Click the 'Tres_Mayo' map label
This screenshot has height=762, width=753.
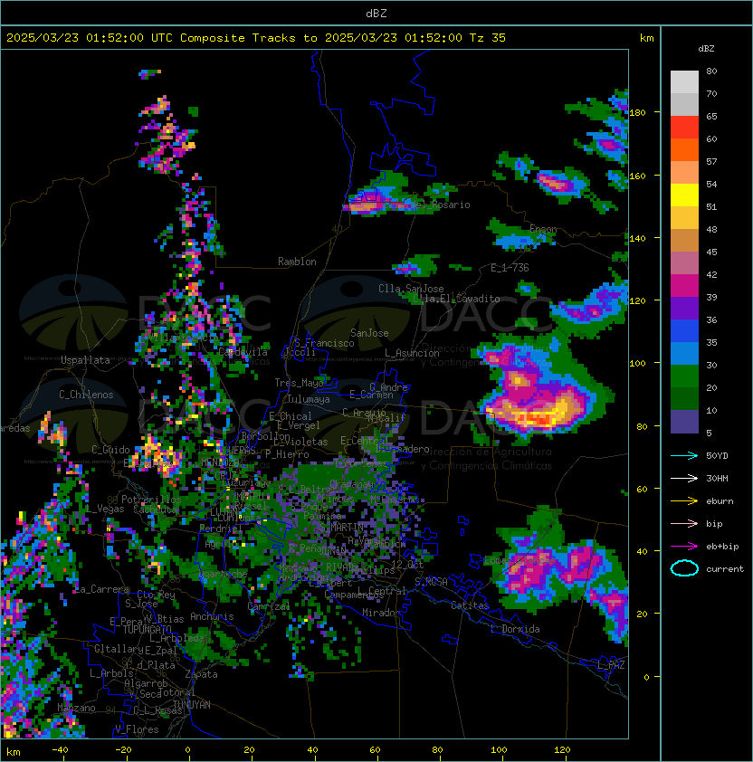tap(299, 383)
